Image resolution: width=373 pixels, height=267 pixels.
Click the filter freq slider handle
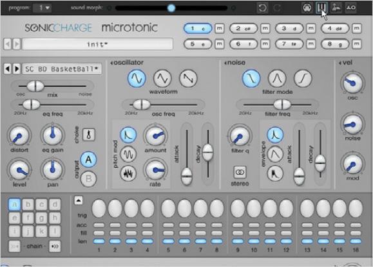[282, 104]
